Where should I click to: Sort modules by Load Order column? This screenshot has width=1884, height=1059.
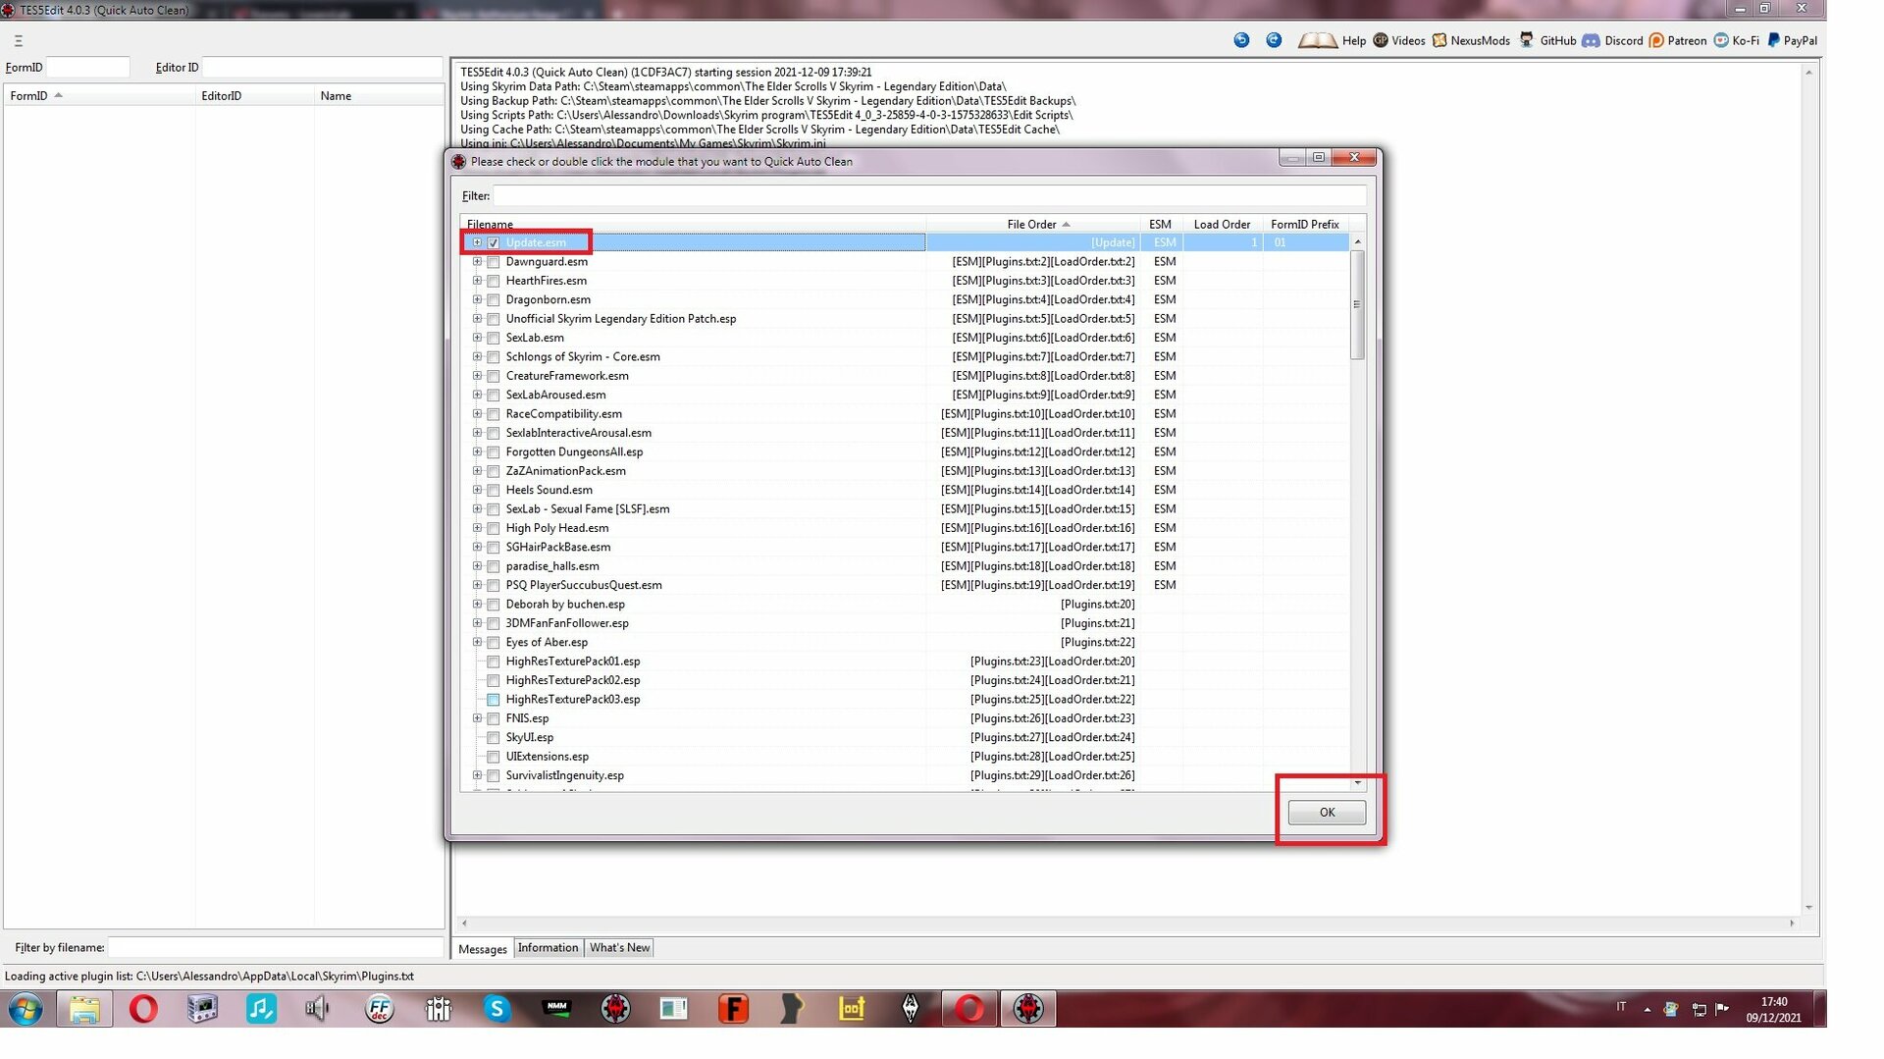1222,225
